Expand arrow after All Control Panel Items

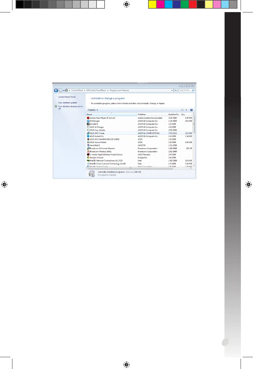pyautogui.click(x=108, y=91)
